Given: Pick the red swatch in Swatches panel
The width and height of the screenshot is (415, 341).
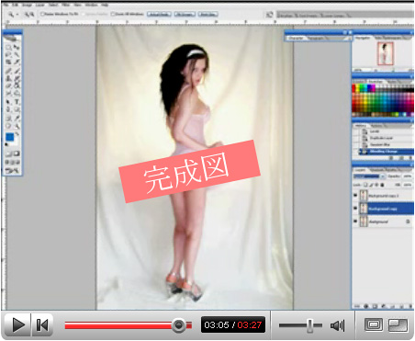Looking at the screenshot, I should [x=354, y=89].
